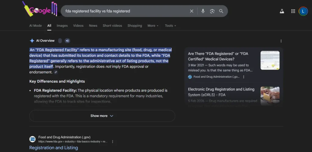Play AI Overview audio with speaker icon
Viewport: 312px width, 152px height.
(67, 41)
